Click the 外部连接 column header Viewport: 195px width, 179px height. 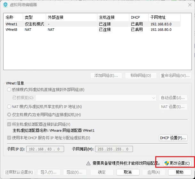72,17
